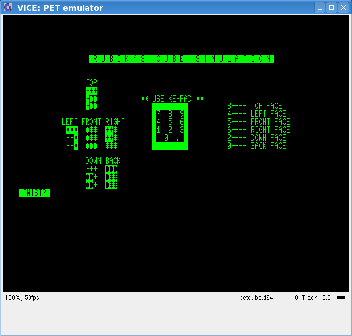Click the '2---- DOWN FACE' legend line
Viewport: 352px width, 336px height.
(x=257, y=137)
